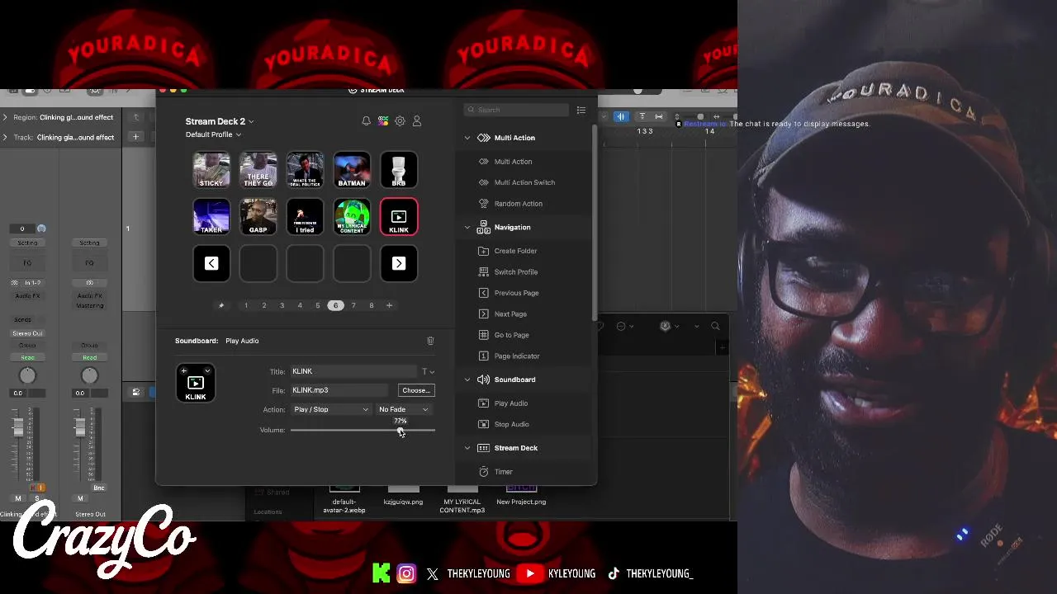Select the STICKY key on the deck
1057x594 pixels.
tap(211, 170)
